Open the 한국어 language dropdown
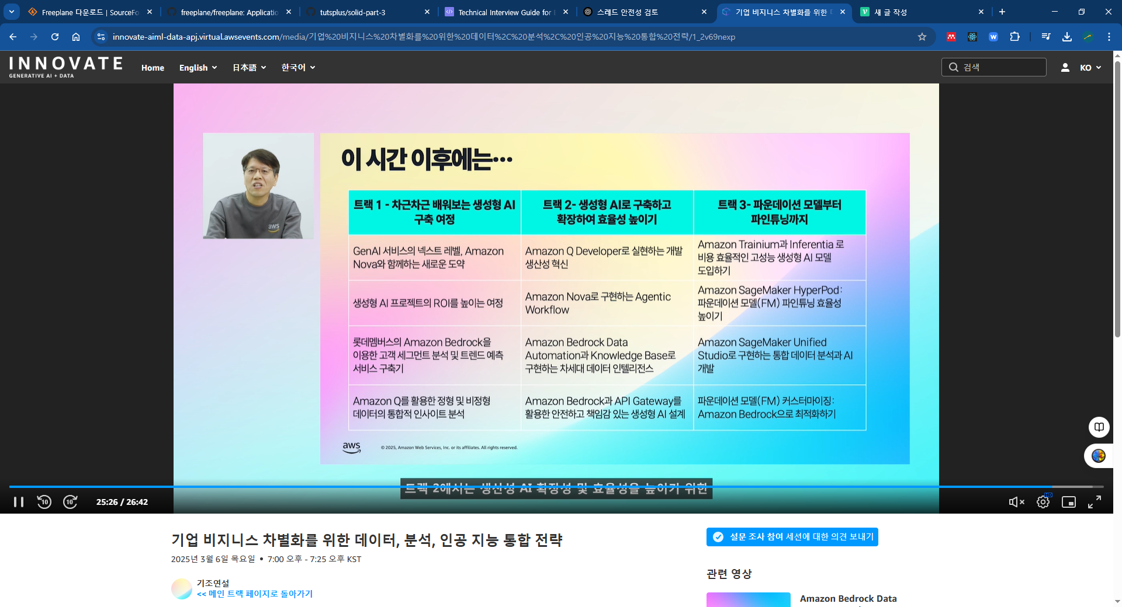 coord(298,68)
